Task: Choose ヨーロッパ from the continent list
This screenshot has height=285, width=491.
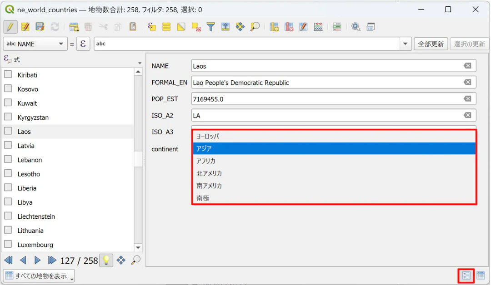Action: pyautogui.click(x=334, y=136)
